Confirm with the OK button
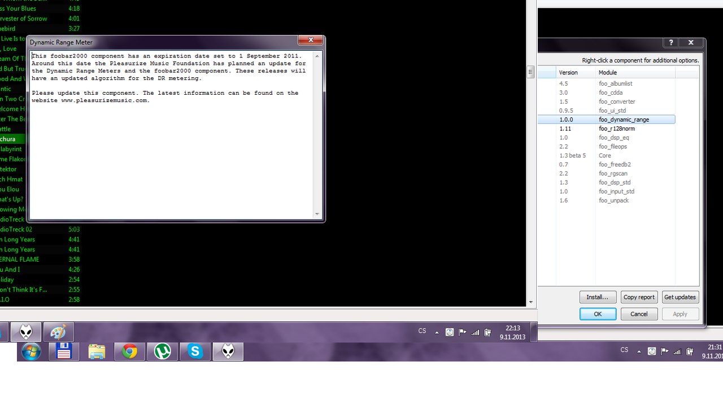Screen dimensions: 723x406 (598, 314)
